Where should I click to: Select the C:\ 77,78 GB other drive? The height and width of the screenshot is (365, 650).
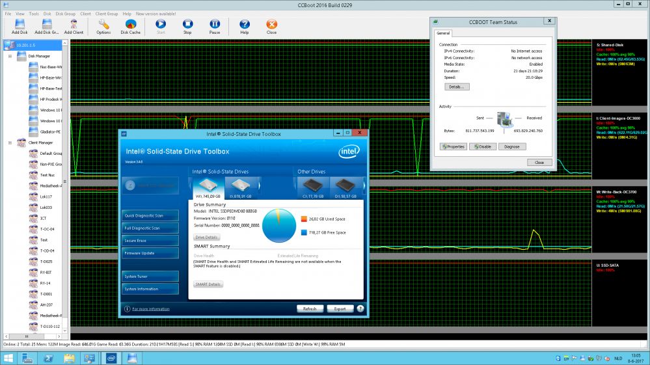(x=313, y=188)
